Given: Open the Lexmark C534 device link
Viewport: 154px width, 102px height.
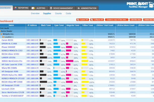Looking at the screenshot, I should (x=8, y=89).
